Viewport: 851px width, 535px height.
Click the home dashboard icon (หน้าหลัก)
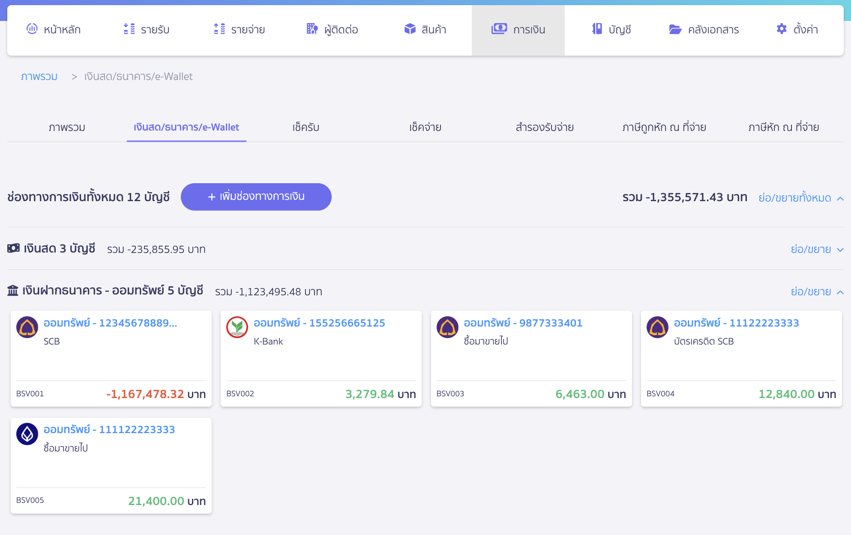(32, 29)
